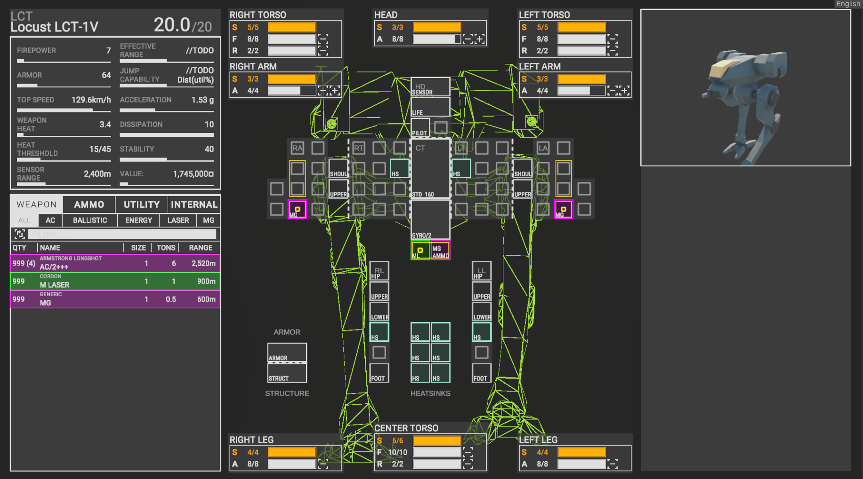
Task: Decrease Head armor with minus button
Action: (468, 39)
